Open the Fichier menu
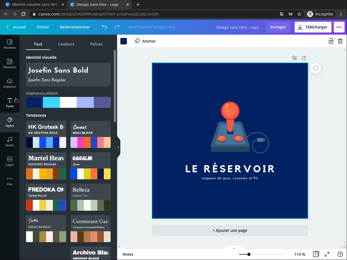The height and width of the screenshot is (260, 347). pyautogui.click(x=43, y=27)
